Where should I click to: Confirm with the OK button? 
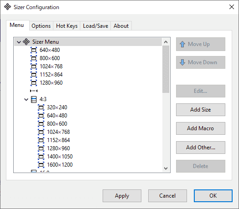[213, 196]
